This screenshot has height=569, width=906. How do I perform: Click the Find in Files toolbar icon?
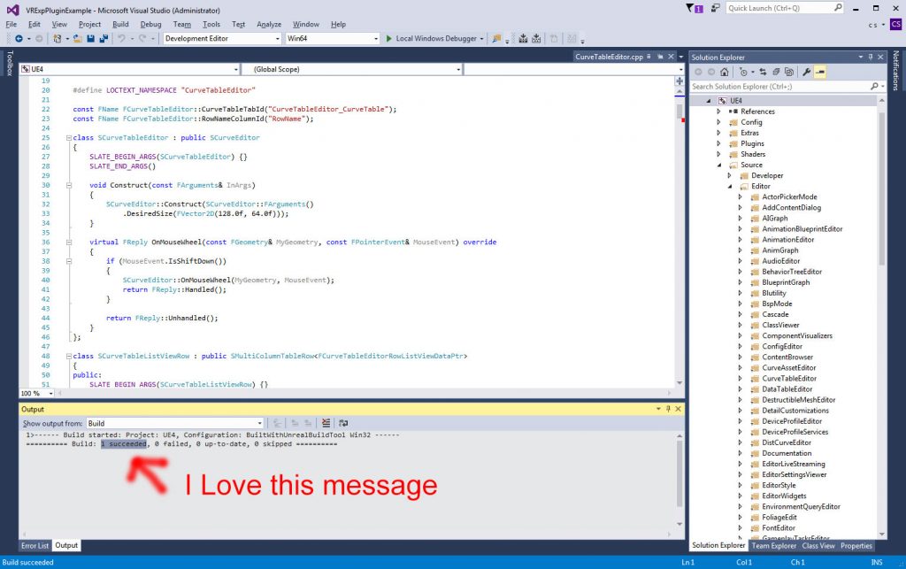point(496,39)
